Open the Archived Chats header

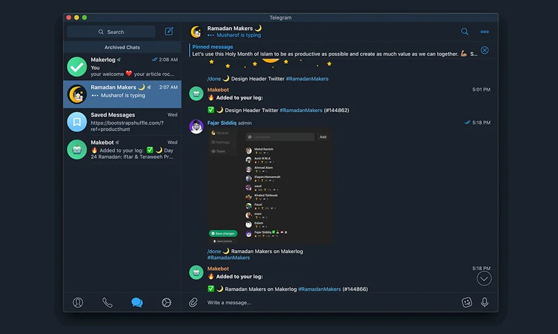coord(122,47)
